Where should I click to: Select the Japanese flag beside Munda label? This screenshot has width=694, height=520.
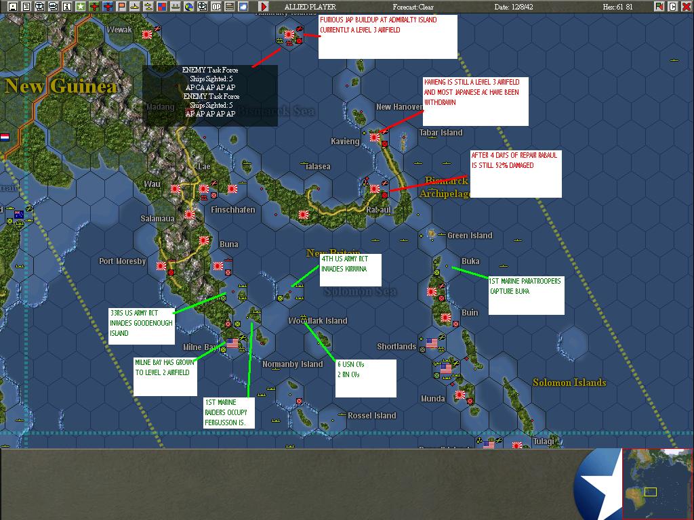pyautogui.click(x=460, y=394)
